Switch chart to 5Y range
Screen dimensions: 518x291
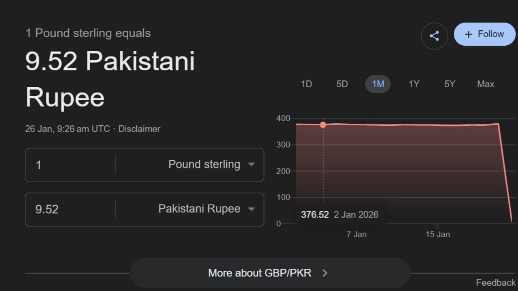[450, 84]
